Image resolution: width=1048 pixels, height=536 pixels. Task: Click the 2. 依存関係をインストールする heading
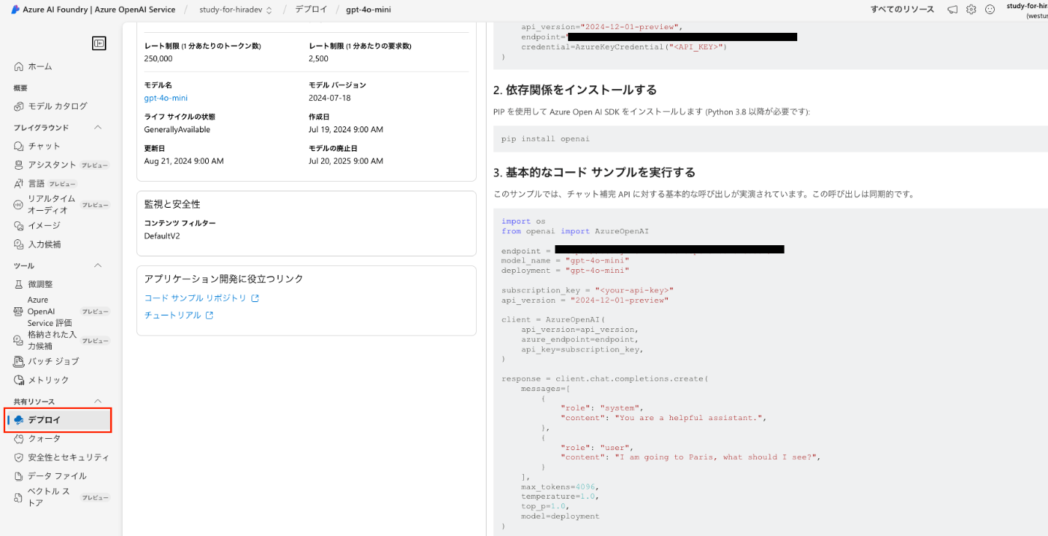pos(575,90)
